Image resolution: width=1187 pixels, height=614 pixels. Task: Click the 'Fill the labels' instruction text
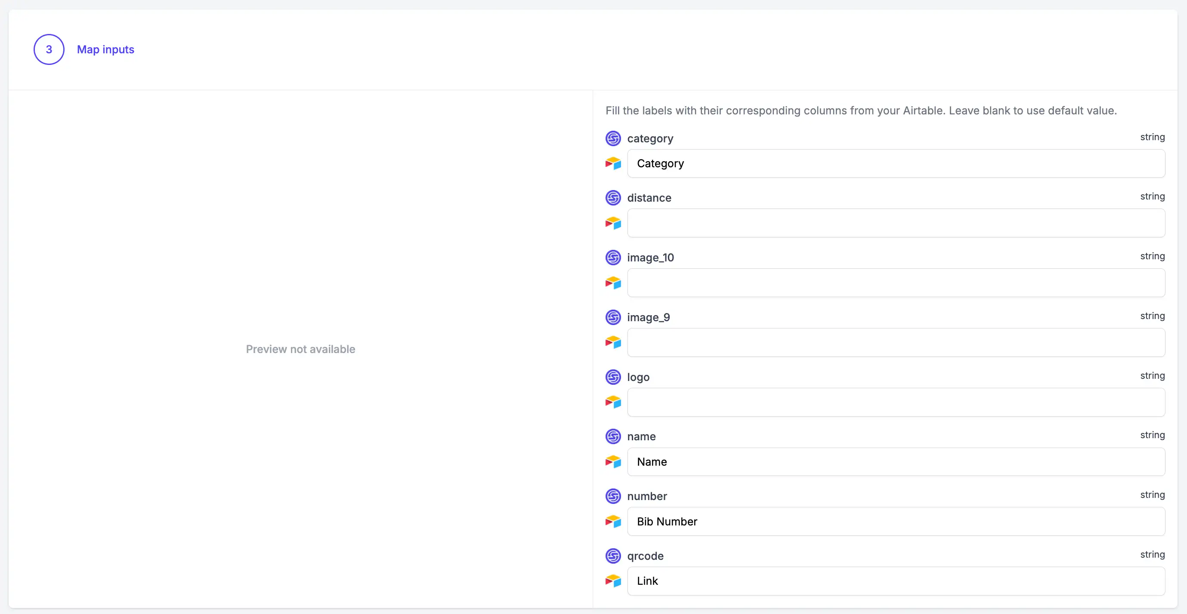(x=861, y=111)
